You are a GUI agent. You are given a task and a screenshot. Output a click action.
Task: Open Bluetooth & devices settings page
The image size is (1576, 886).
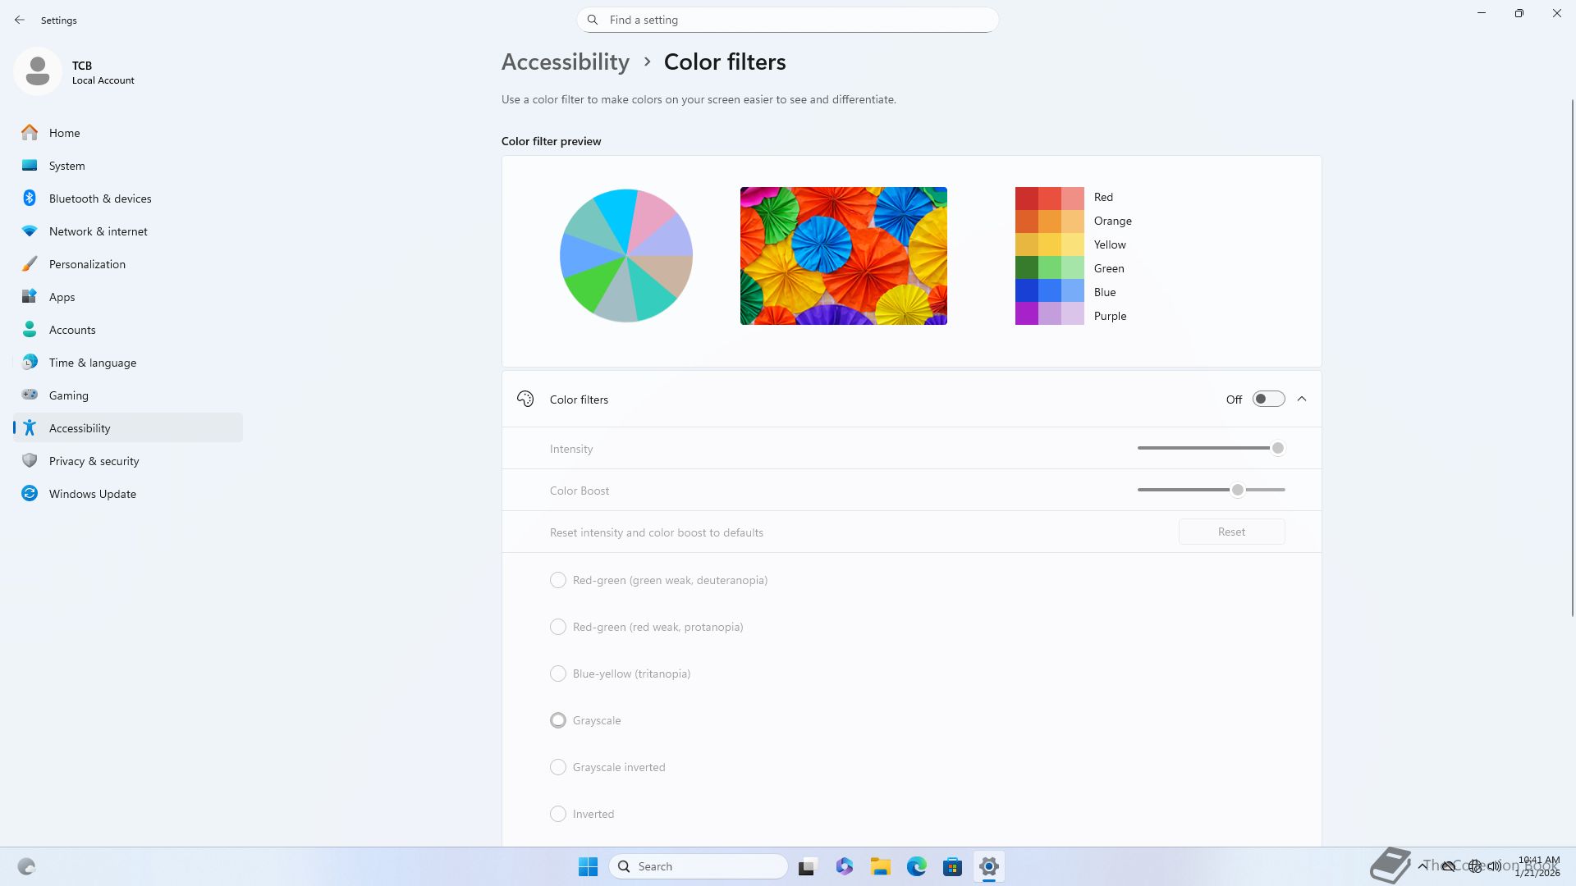click(100, 199)
